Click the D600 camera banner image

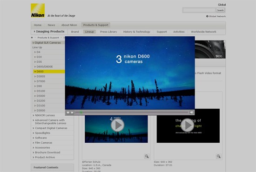[x=210, y=49]
